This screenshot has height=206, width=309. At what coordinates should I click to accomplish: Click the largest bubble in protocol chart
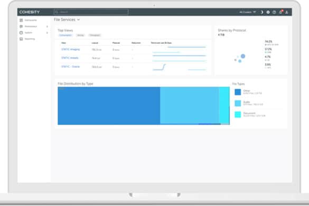pyautogui.click(x=243, y=57)
